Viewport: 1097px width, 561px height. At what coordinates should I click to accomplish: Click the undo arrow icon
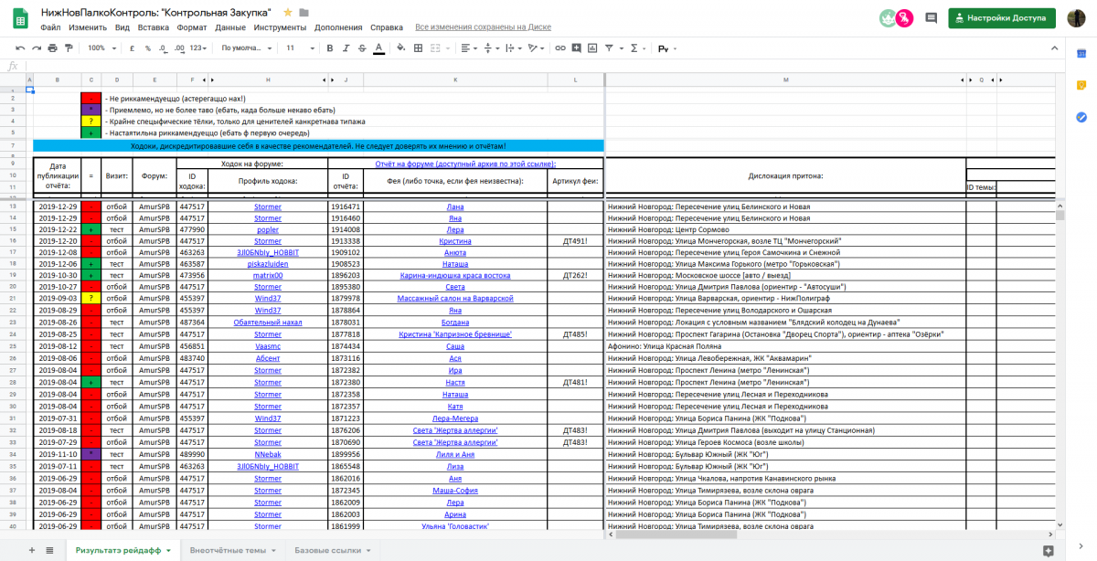21,48
